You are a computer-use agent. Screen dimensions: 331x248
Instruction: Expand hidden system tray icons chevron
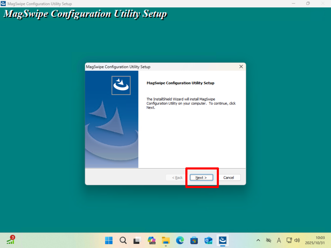pos(258,240)
